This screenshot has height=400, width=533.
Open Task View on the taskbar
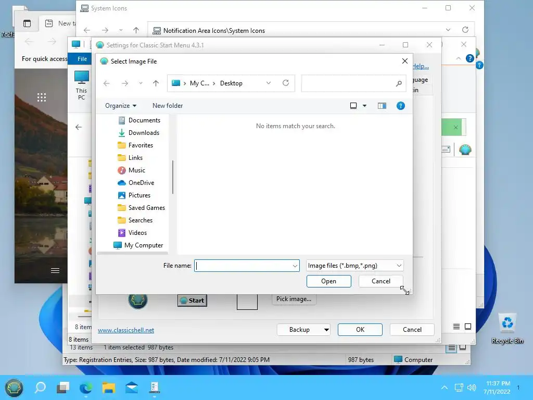tap(63, 387)
